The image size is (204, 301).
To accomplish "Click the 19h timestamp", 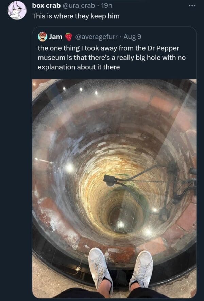I will [x=106, y=6].
